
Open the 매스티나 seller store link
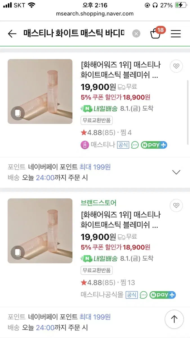[x=103, y=145]
